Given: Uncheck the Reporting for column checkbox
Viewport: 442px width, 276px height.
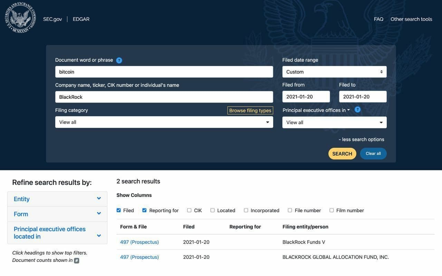Looking at the screenshot, I should (x=145, y=210).
